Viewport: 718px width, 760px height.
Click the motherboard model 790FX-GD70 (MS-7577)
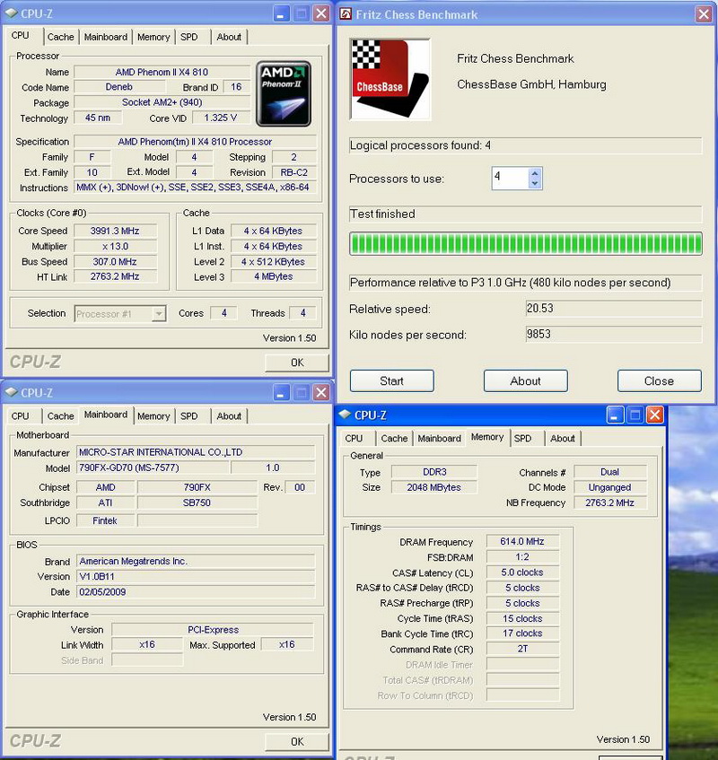[x=153, y=467]
